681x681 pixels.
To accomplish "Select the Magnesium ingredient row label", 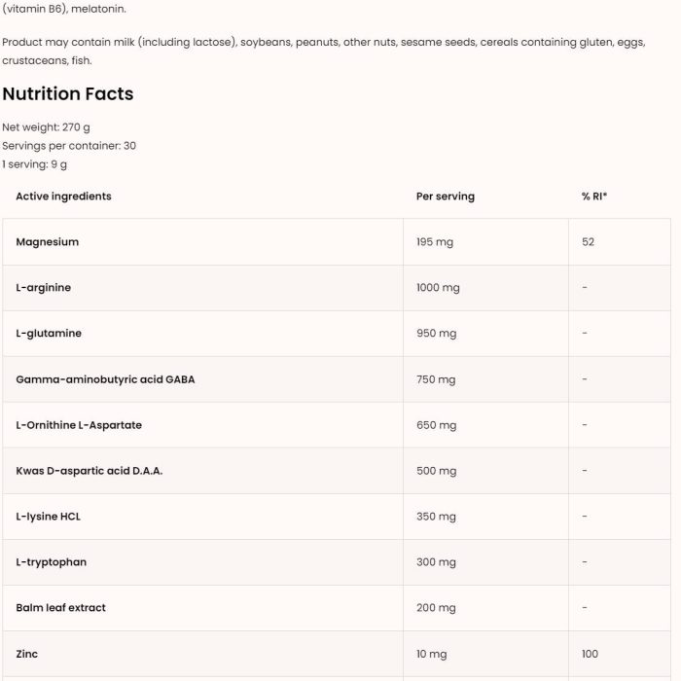I will click(48, 242).
